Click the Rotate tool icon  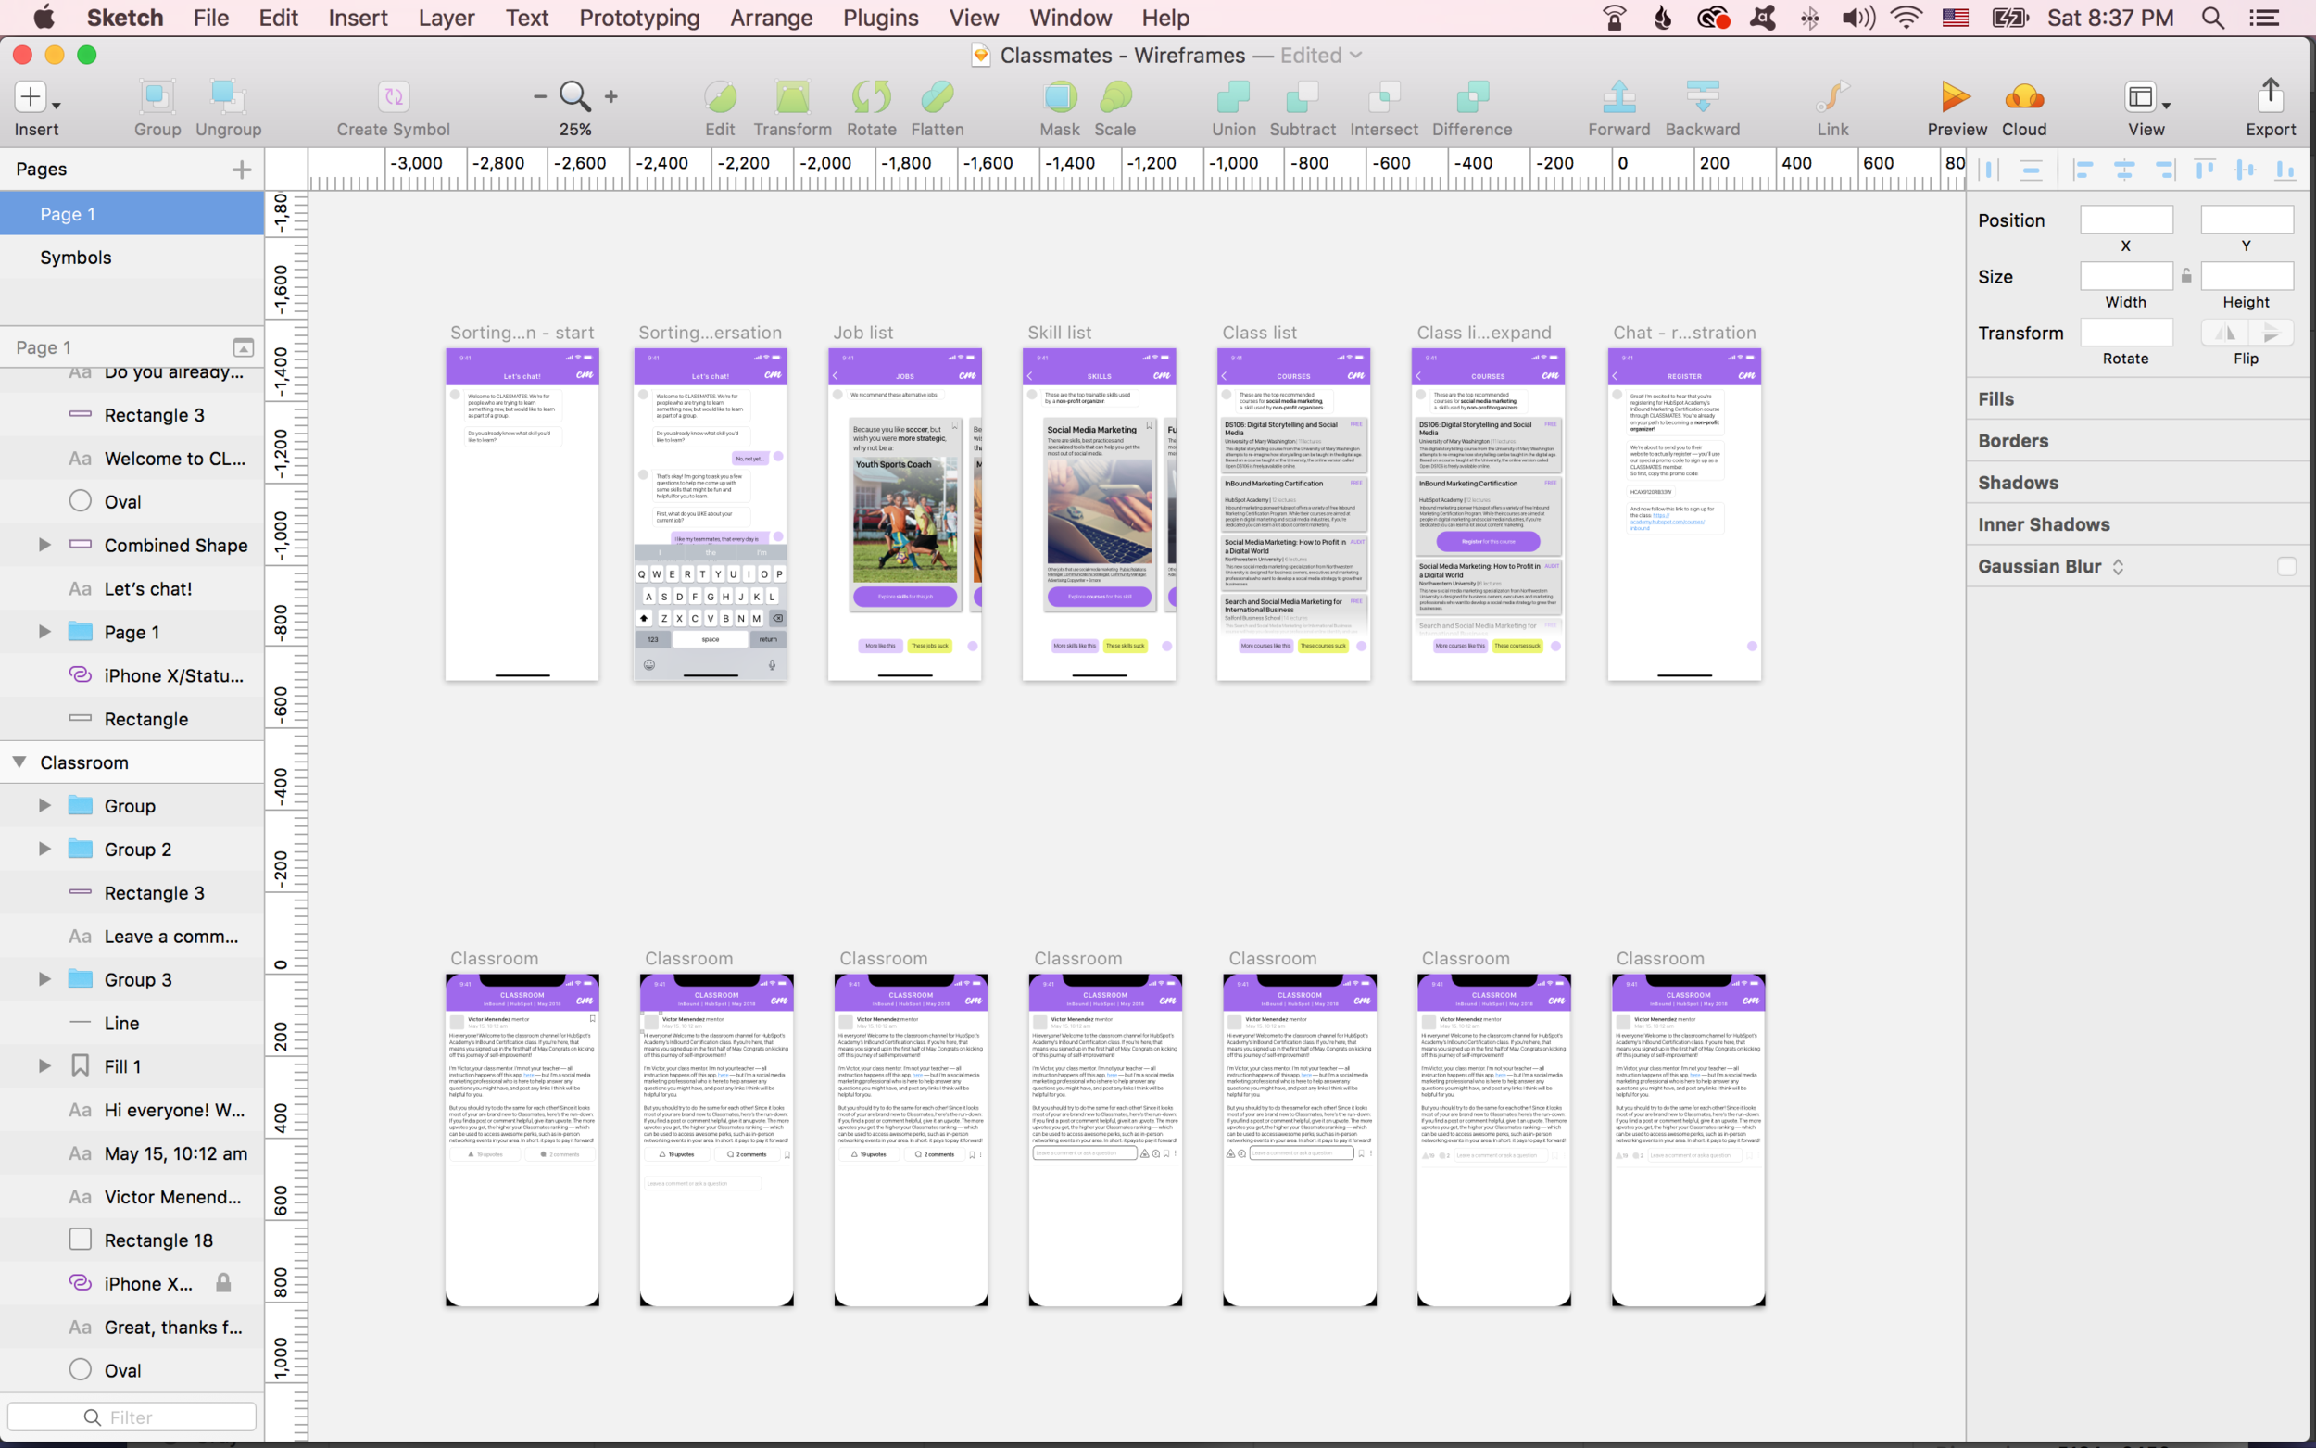870,96
